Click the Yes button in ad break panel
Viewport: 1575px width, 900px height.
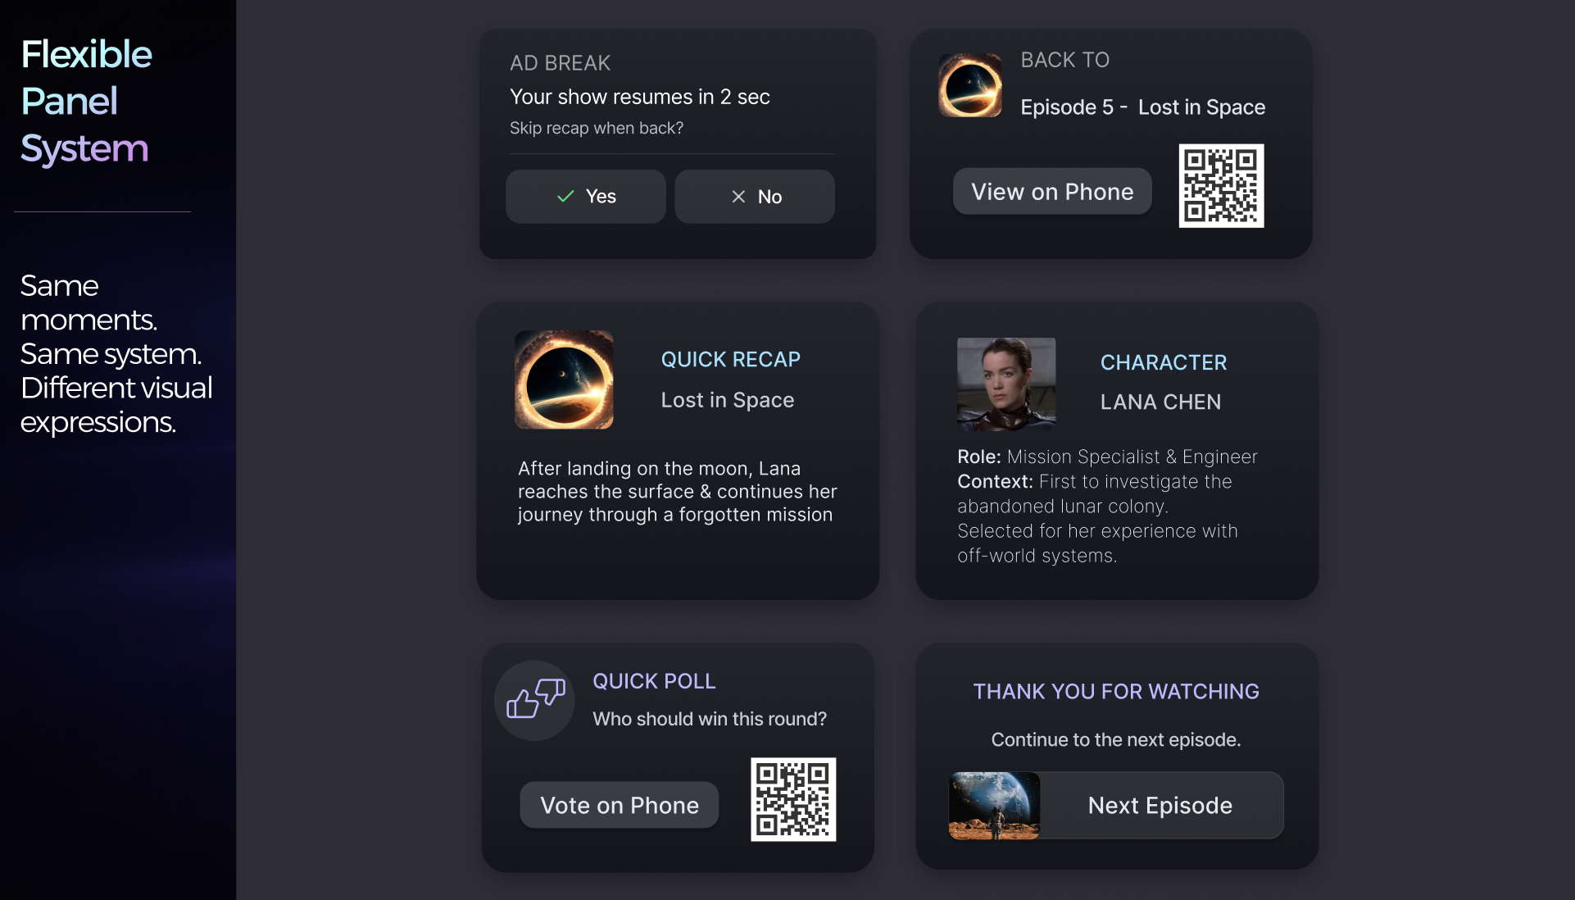(585, 197)
